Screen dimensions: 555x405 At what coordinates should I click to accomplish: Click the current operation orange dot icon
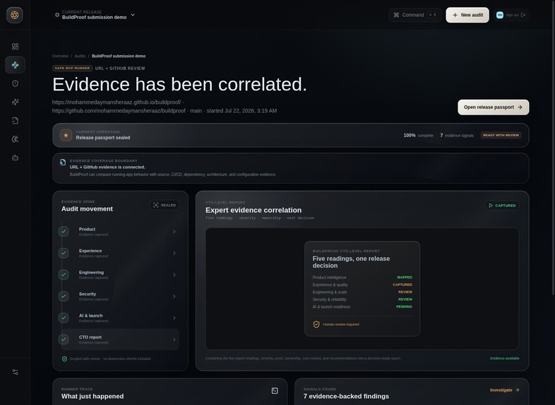(x=66, y=136)
